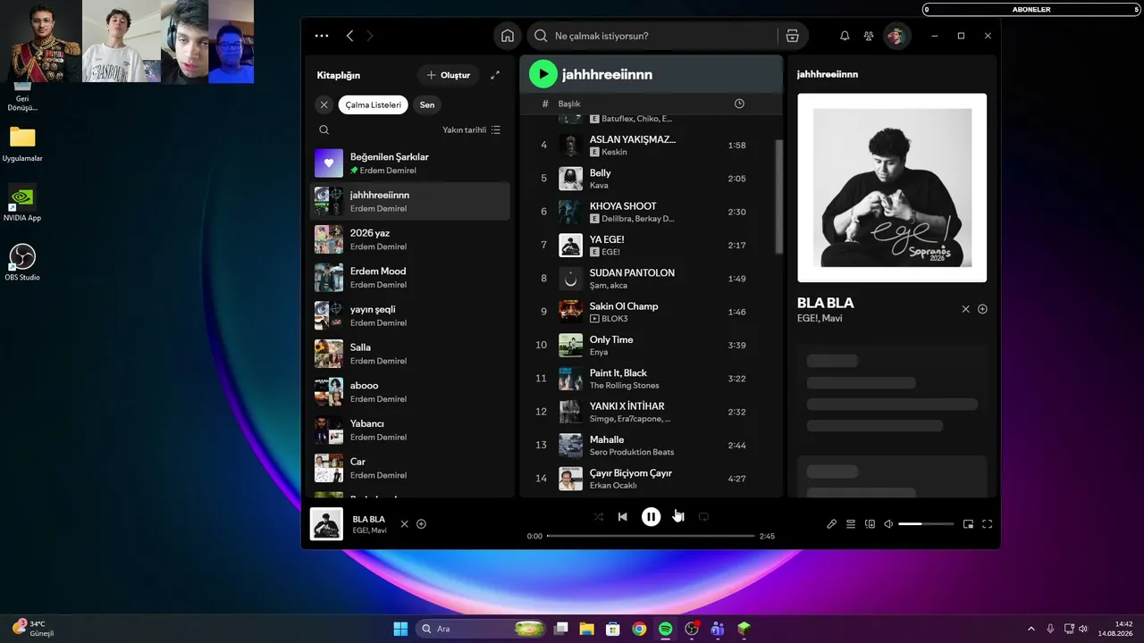Open the 2026 yaz playlist

point(409,239)
